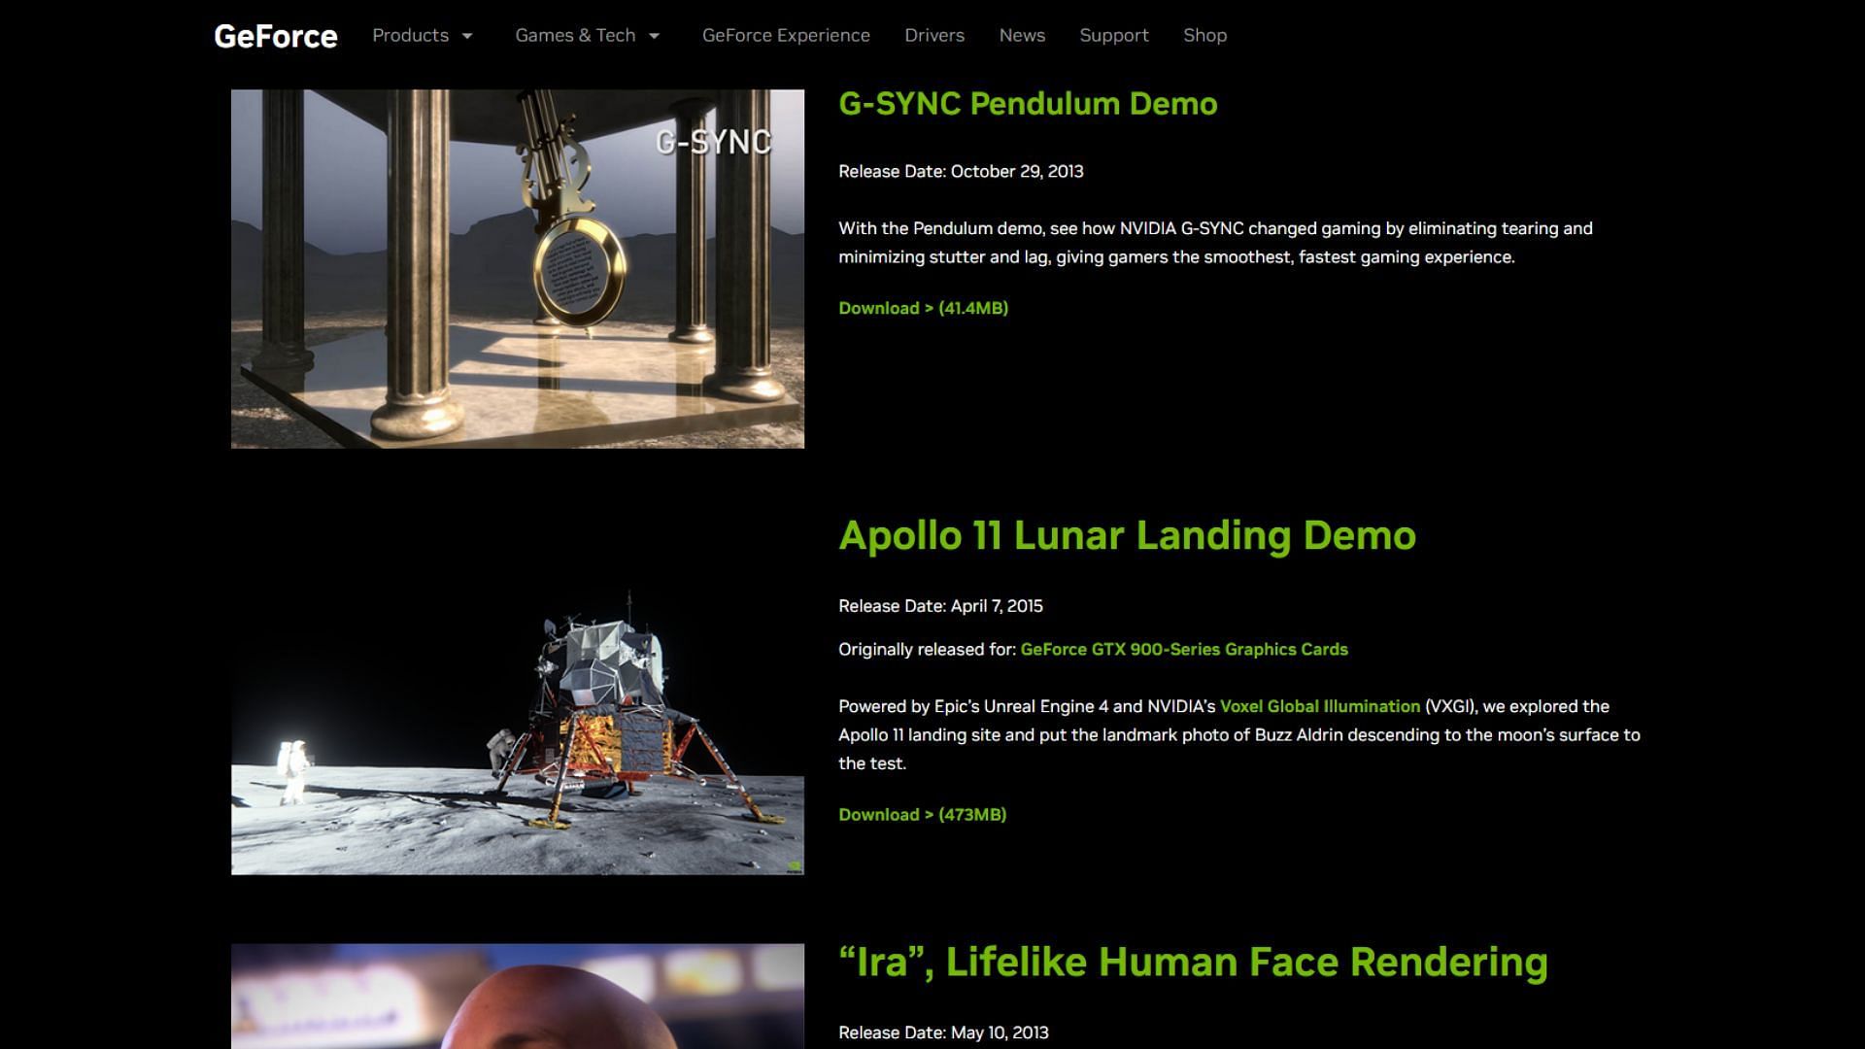This screenshot has height=1049, width=1865.
Task: Click the Ira human face thumbnail
Action: tap(518, 996)
